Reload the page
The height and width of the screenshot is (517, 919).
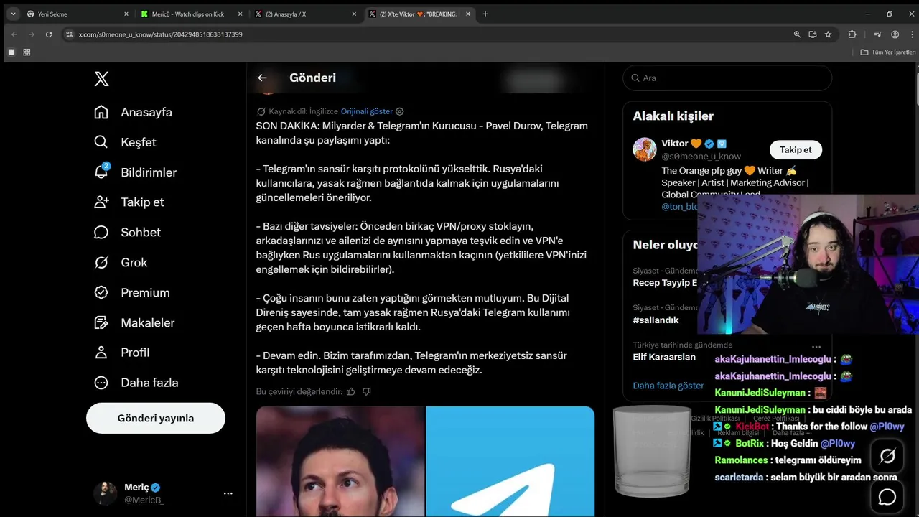tap(49, 34)
